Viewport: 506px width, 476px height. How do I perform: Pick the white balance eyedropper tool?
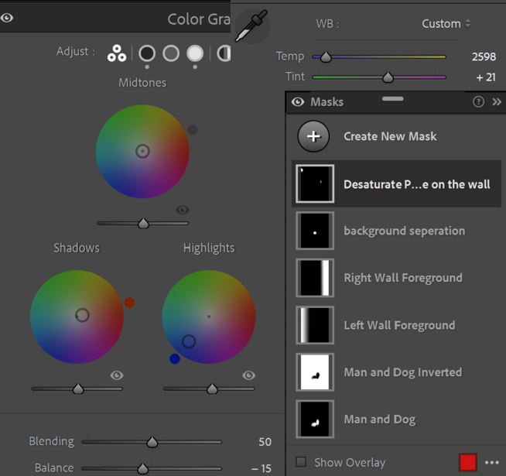(251, 26)
